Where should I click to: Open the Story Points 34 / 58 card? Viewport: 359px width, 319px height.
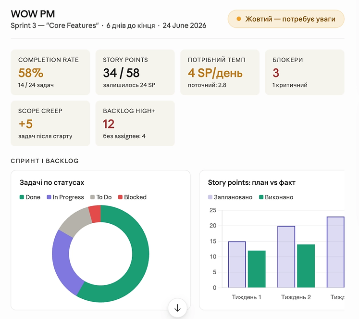tap(135, 72)
